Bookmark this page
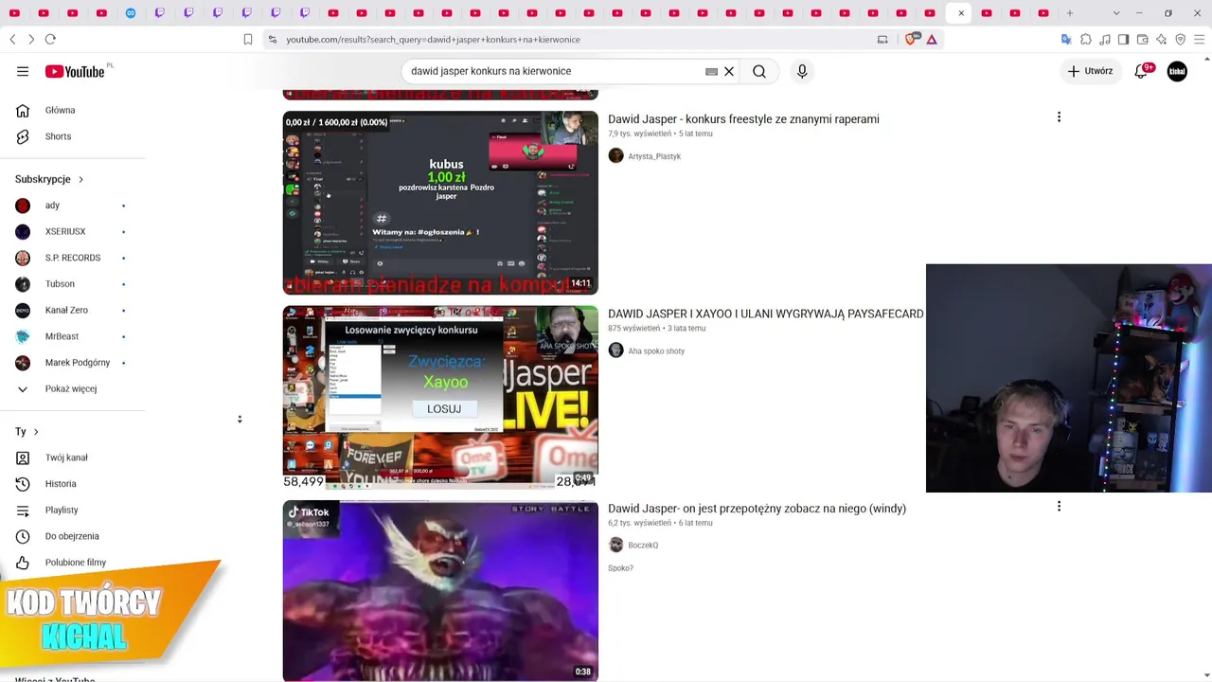 248,39
